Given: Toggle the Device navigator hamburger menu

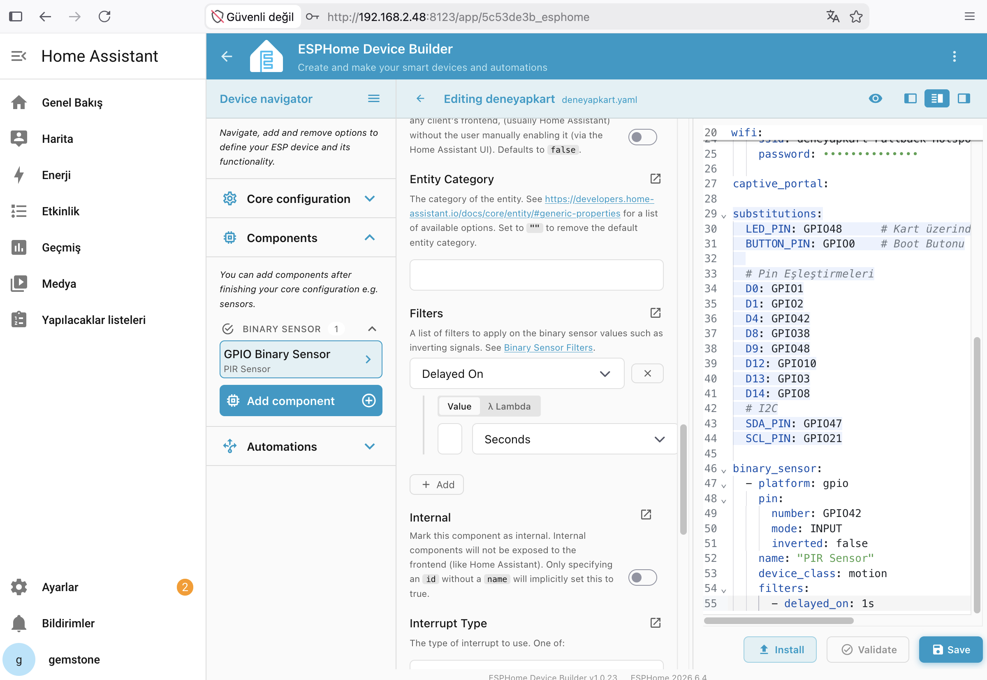Looking at the screenshot, I should click(374, 99).
